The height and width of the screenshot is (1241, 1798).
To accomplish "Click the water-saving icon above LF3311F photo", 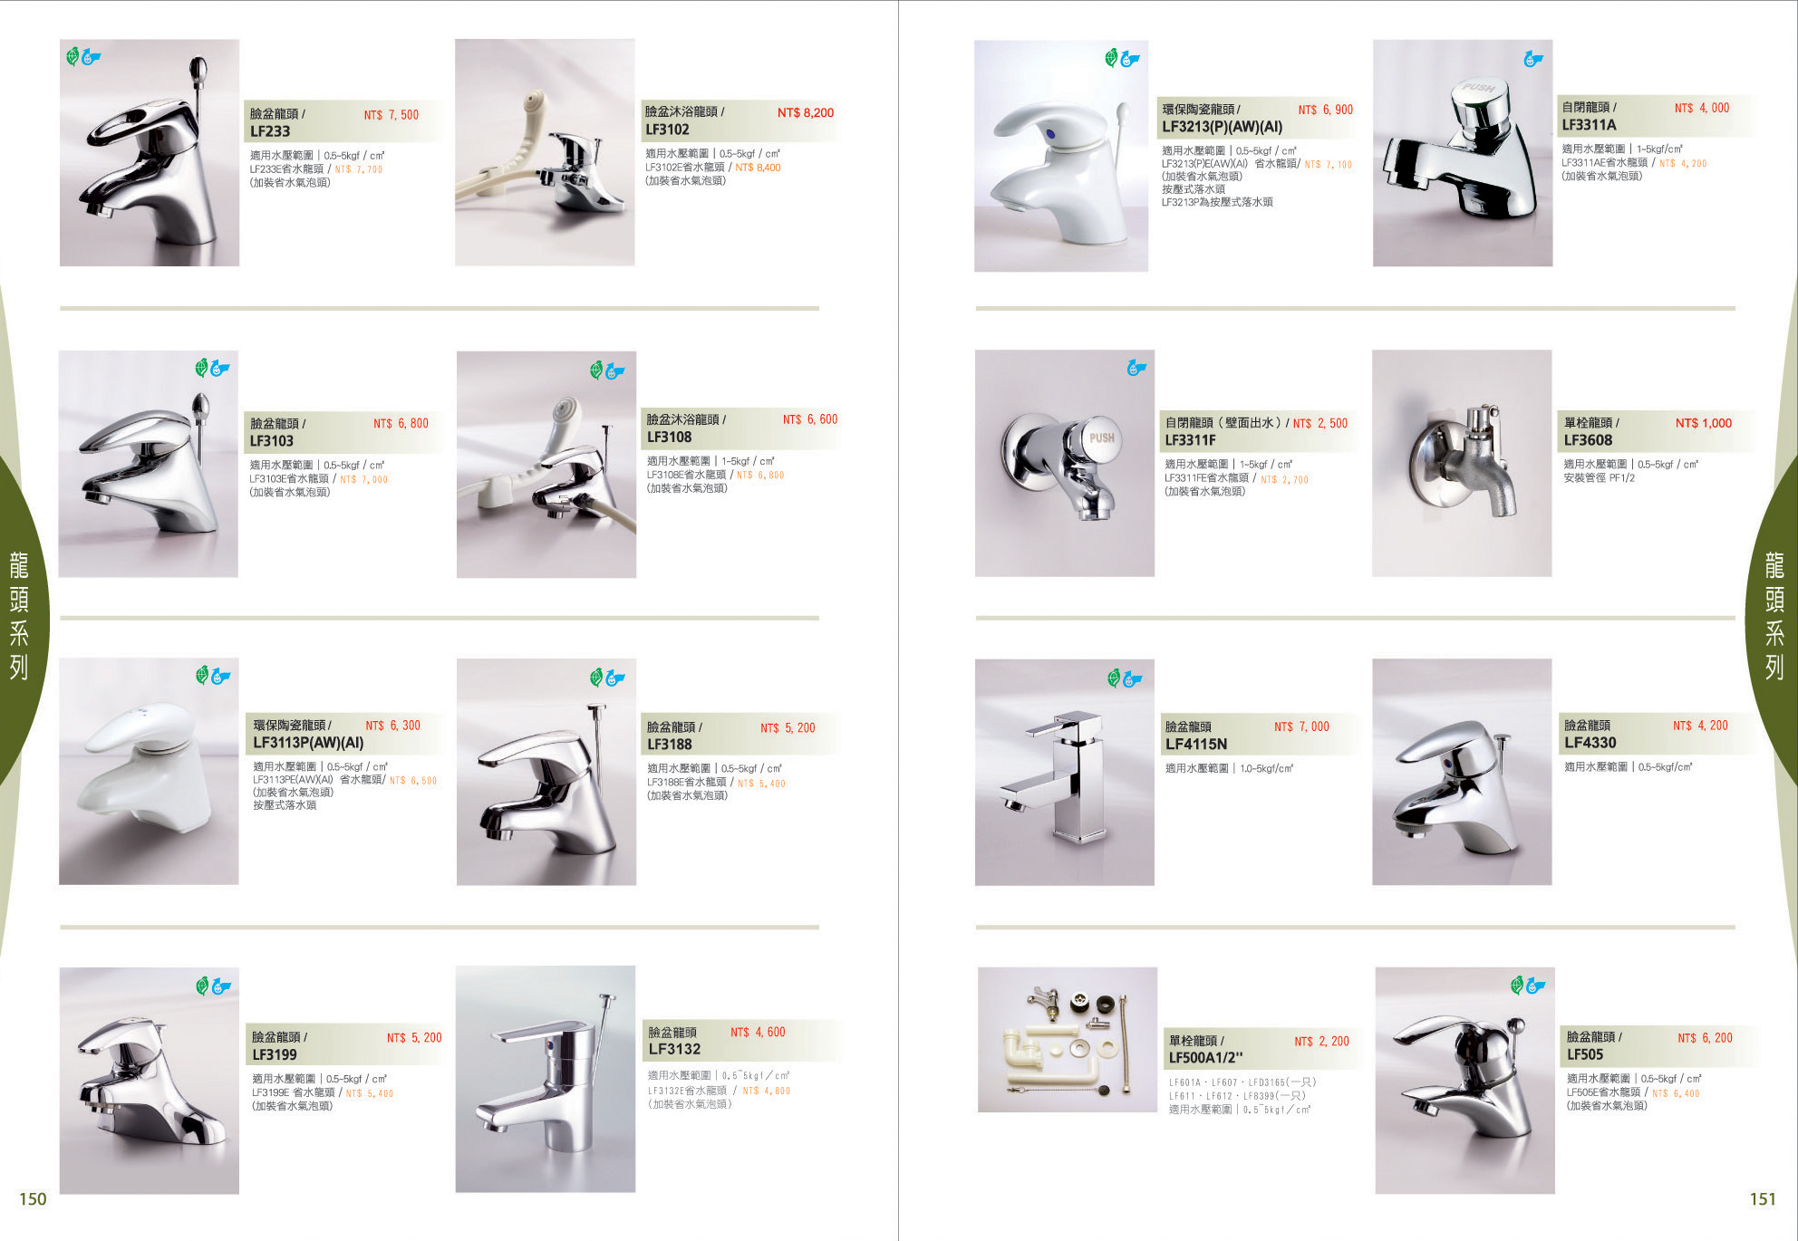I will coord(1136,368).
